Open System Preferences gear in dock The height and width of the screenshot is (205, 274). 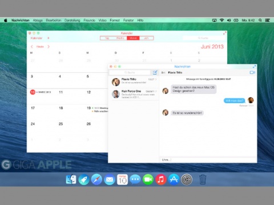click(187, 179)
